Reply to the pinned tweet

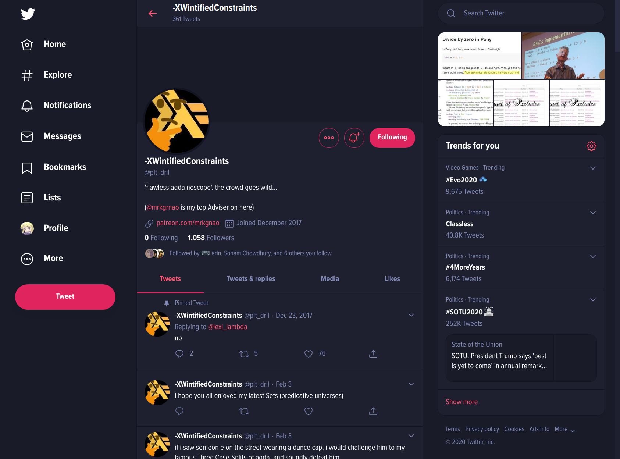[179, 354]
